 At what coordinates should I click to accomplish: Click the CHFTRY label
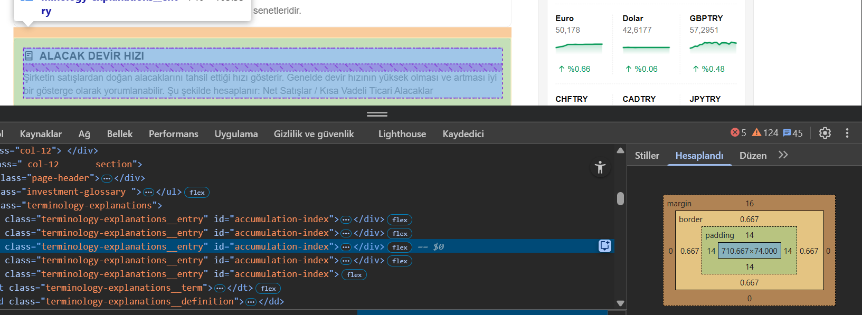(x=572, y=99)
